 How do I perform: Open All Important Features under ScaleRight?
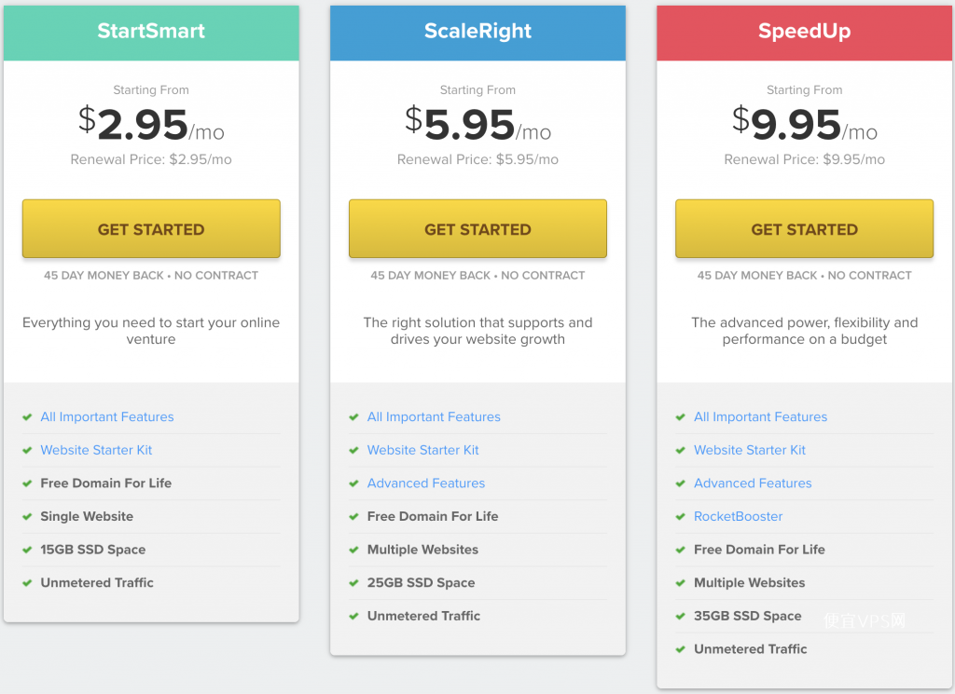tap(434, 416)
